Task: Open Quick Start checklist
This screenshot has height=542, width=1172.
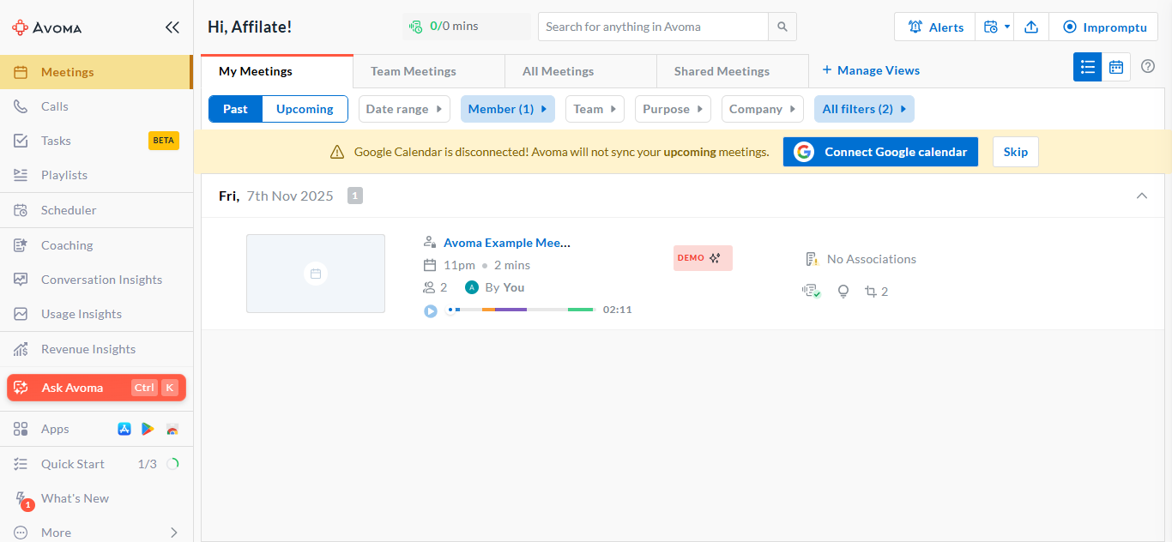Action: [96, 464]
